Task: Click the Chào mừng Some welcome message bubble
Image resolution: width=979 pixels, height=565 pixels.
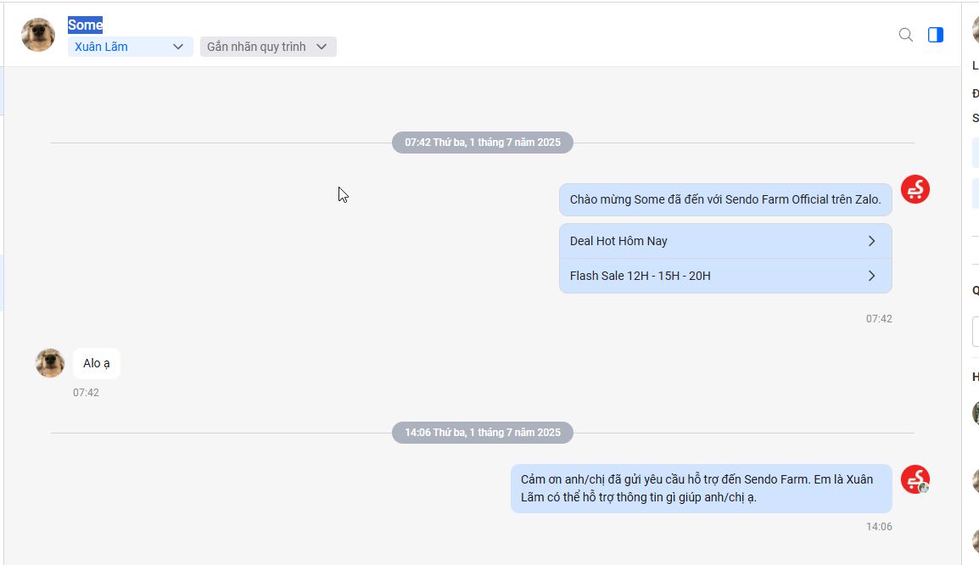Action: pyautogui.click(x=725, y=199)
